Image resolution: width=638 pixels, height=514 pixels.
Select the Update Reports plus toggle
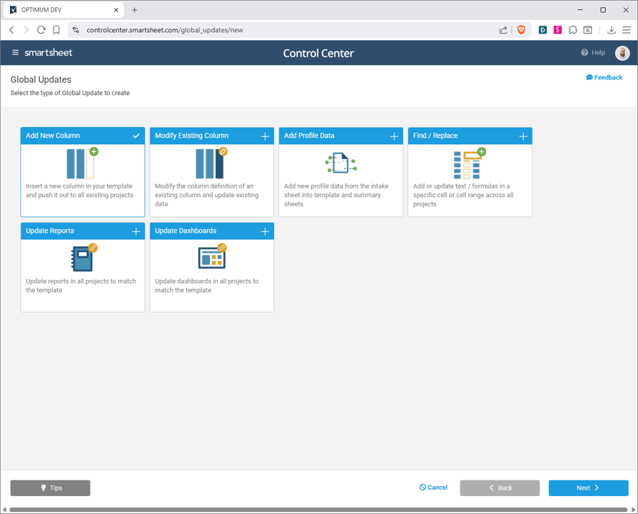tap(136, 231)
